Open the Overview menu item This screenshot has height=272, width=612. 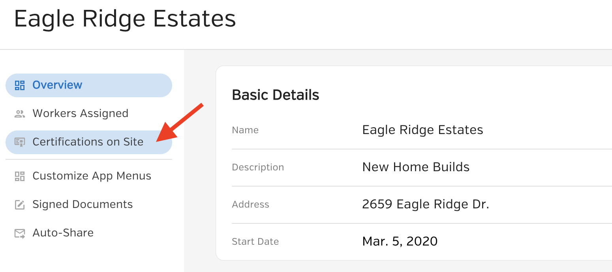click(89, 85)
